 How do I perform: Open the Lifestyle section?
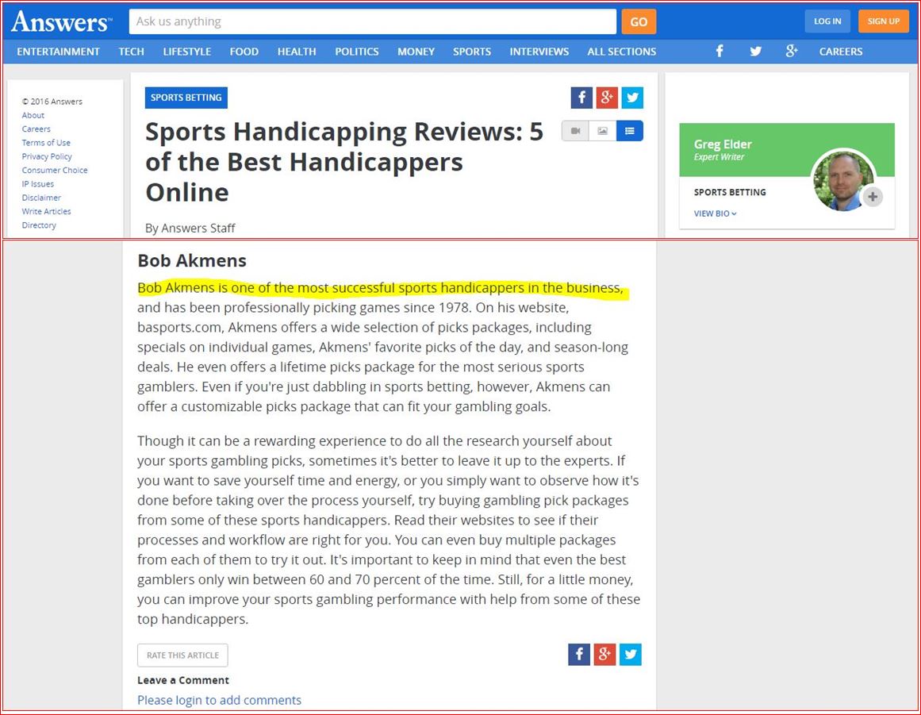click(186, 52)
